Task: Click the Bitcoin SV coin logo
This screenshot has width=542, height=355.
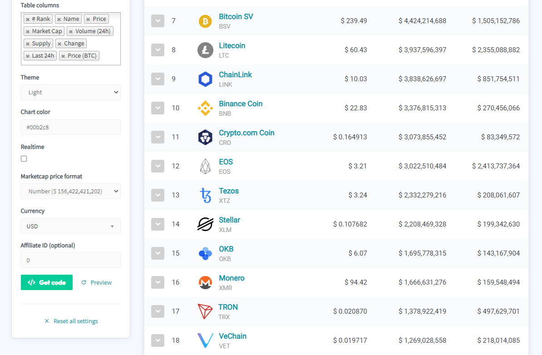Action: click(x=205, y=21)
